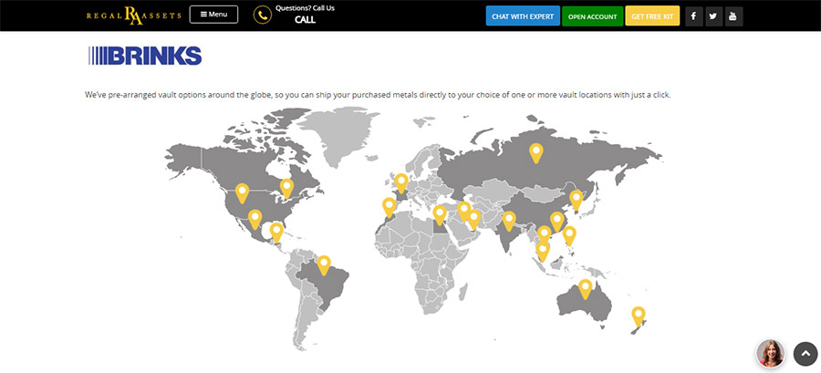Click the pre-arranged vault options sentence
This screenshot has height=373, width=821.
pyautogui.click(x=378, y=95)
